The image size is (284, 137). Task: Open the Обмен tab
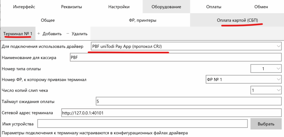click(261, 7)
